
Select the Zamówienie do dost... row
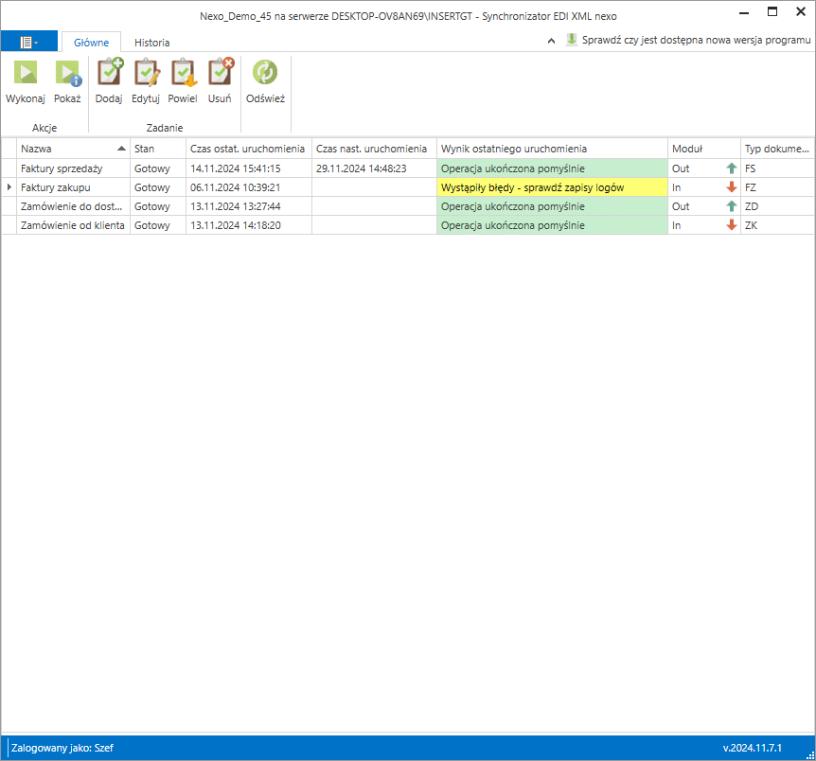(408, 206)
